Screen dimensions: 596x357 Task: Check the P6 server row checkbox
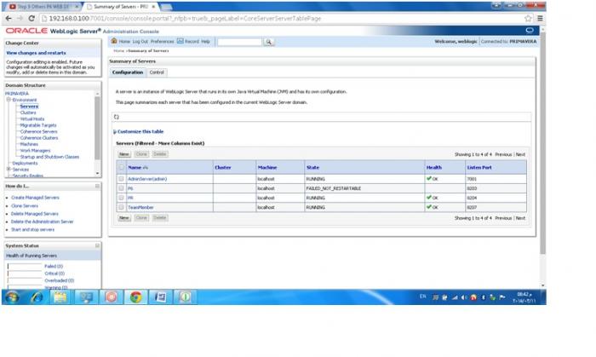pos(121,188)
